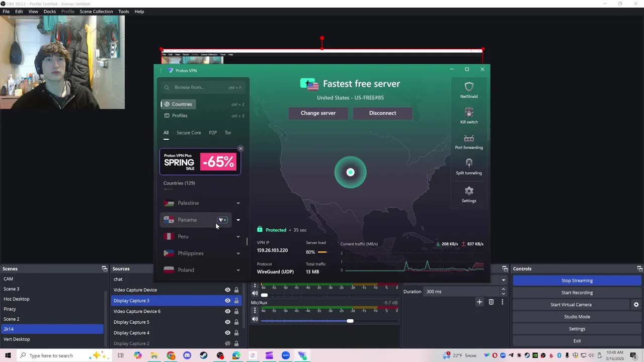This screenshot has width=644, height=362.
Task: Open Steam from the taskbar
Action: point(203,355)
